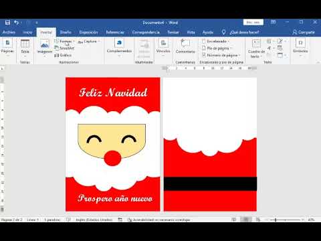The image size is (321, 241).
Task: Click the Compartir share button
Action: pos(304,32)
